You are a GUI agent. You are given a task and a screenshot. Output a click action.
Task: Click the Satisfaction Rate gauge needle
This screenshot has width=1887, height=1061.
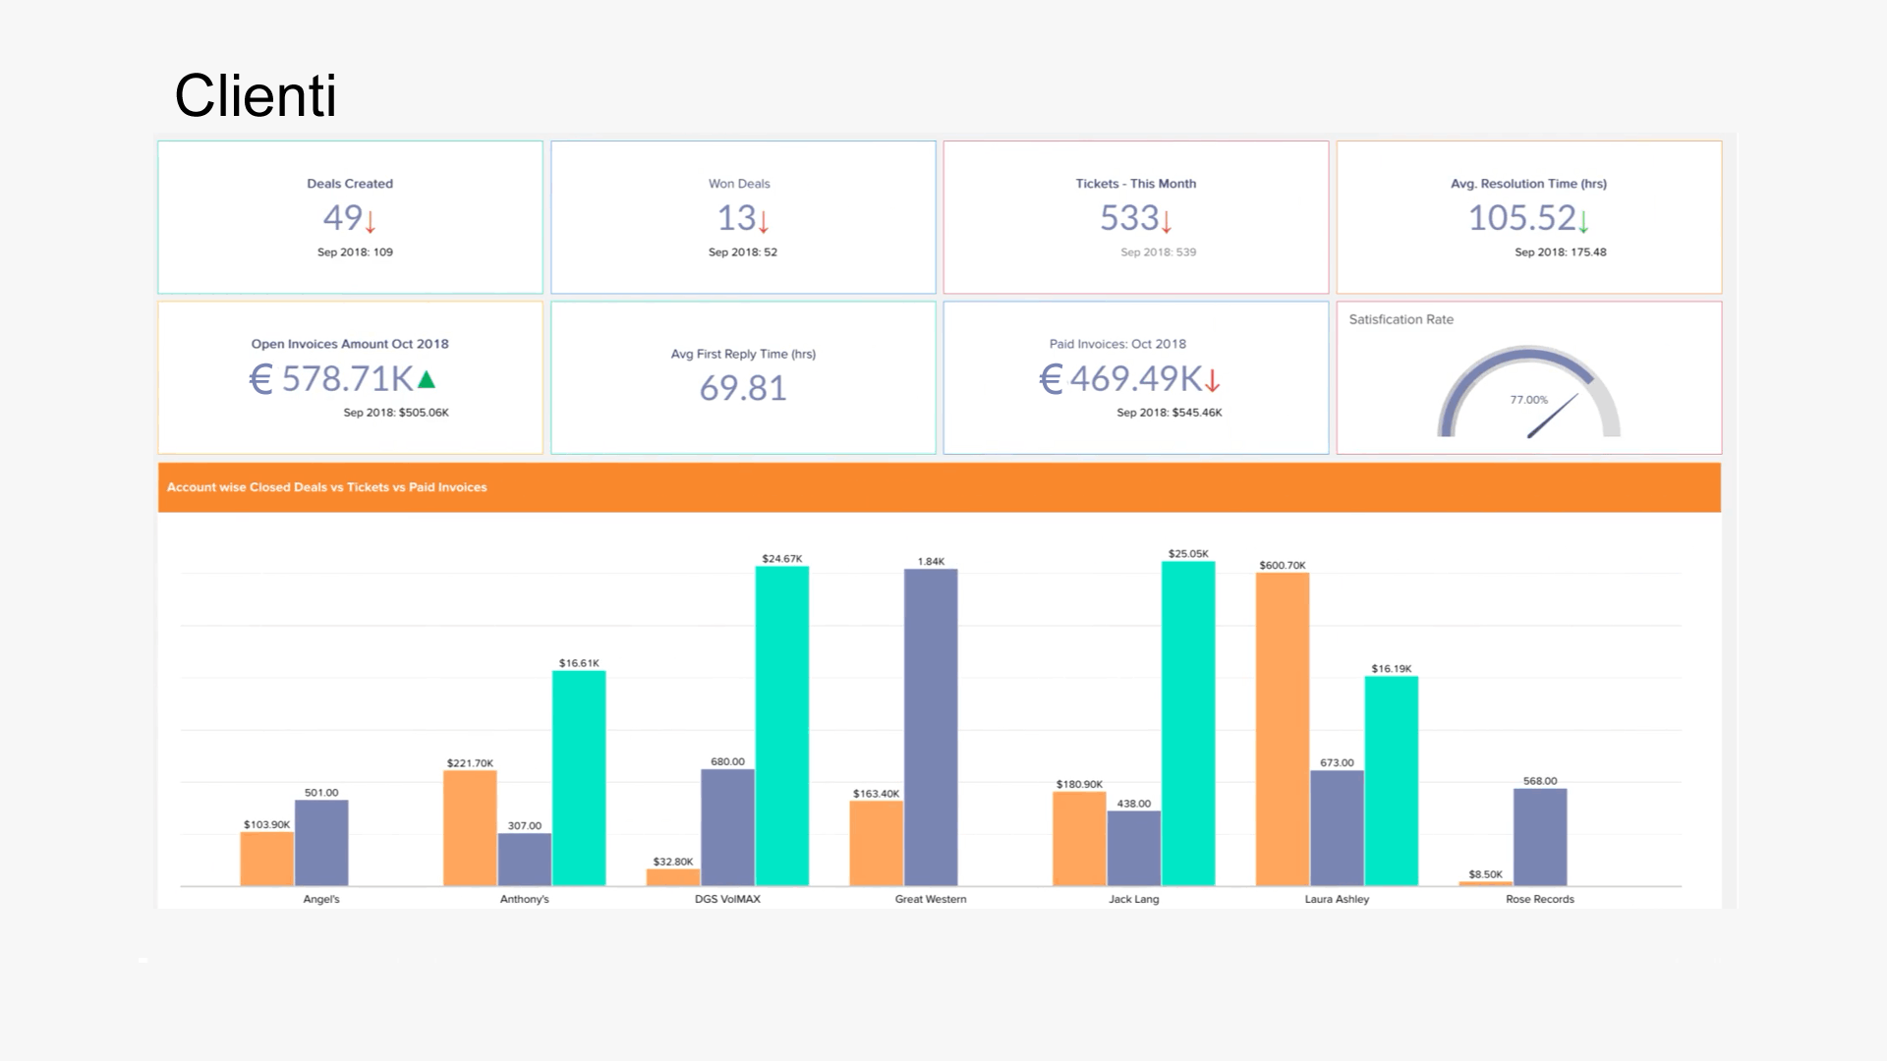coord(1553,416)
